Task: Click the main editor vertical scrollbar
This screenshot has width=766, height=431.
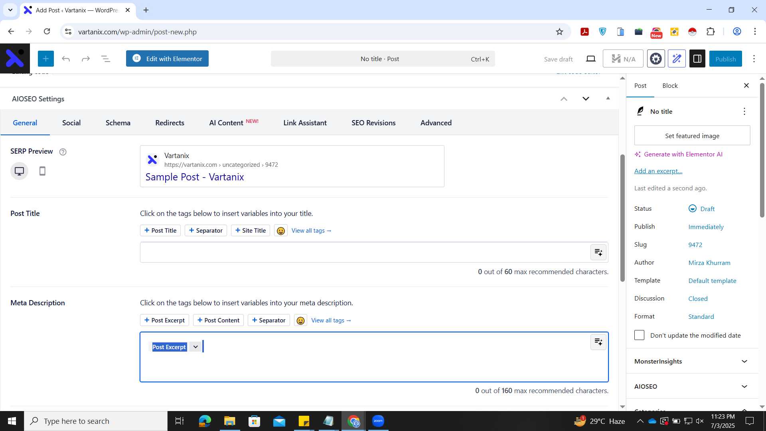Action: [x=622, y=217]
